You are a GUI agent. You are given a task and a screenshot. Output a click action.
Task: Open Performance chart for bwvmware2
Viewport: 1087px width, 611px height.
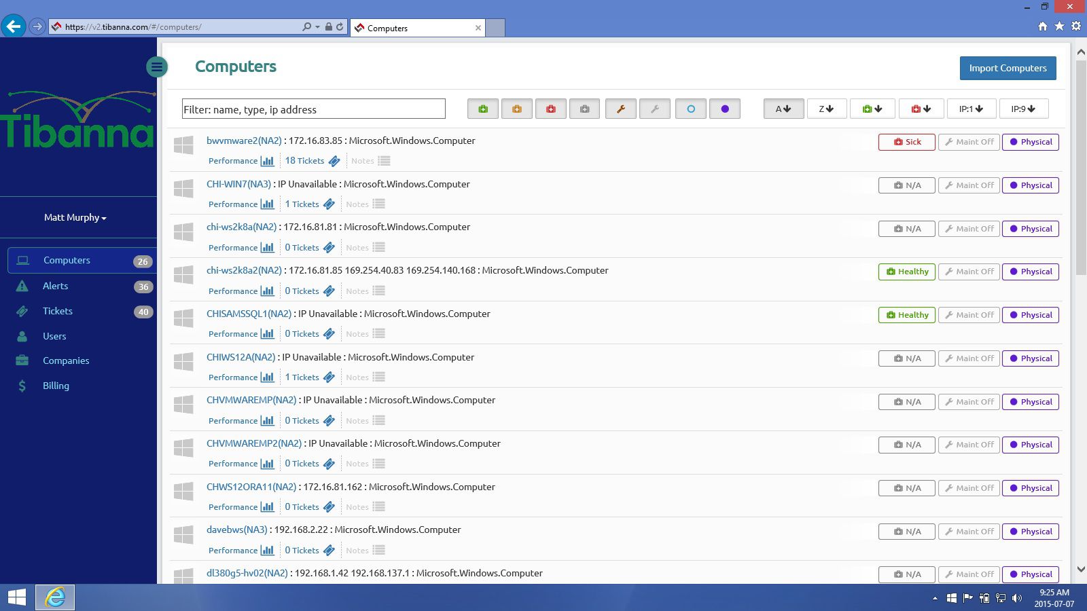(241, 161)
